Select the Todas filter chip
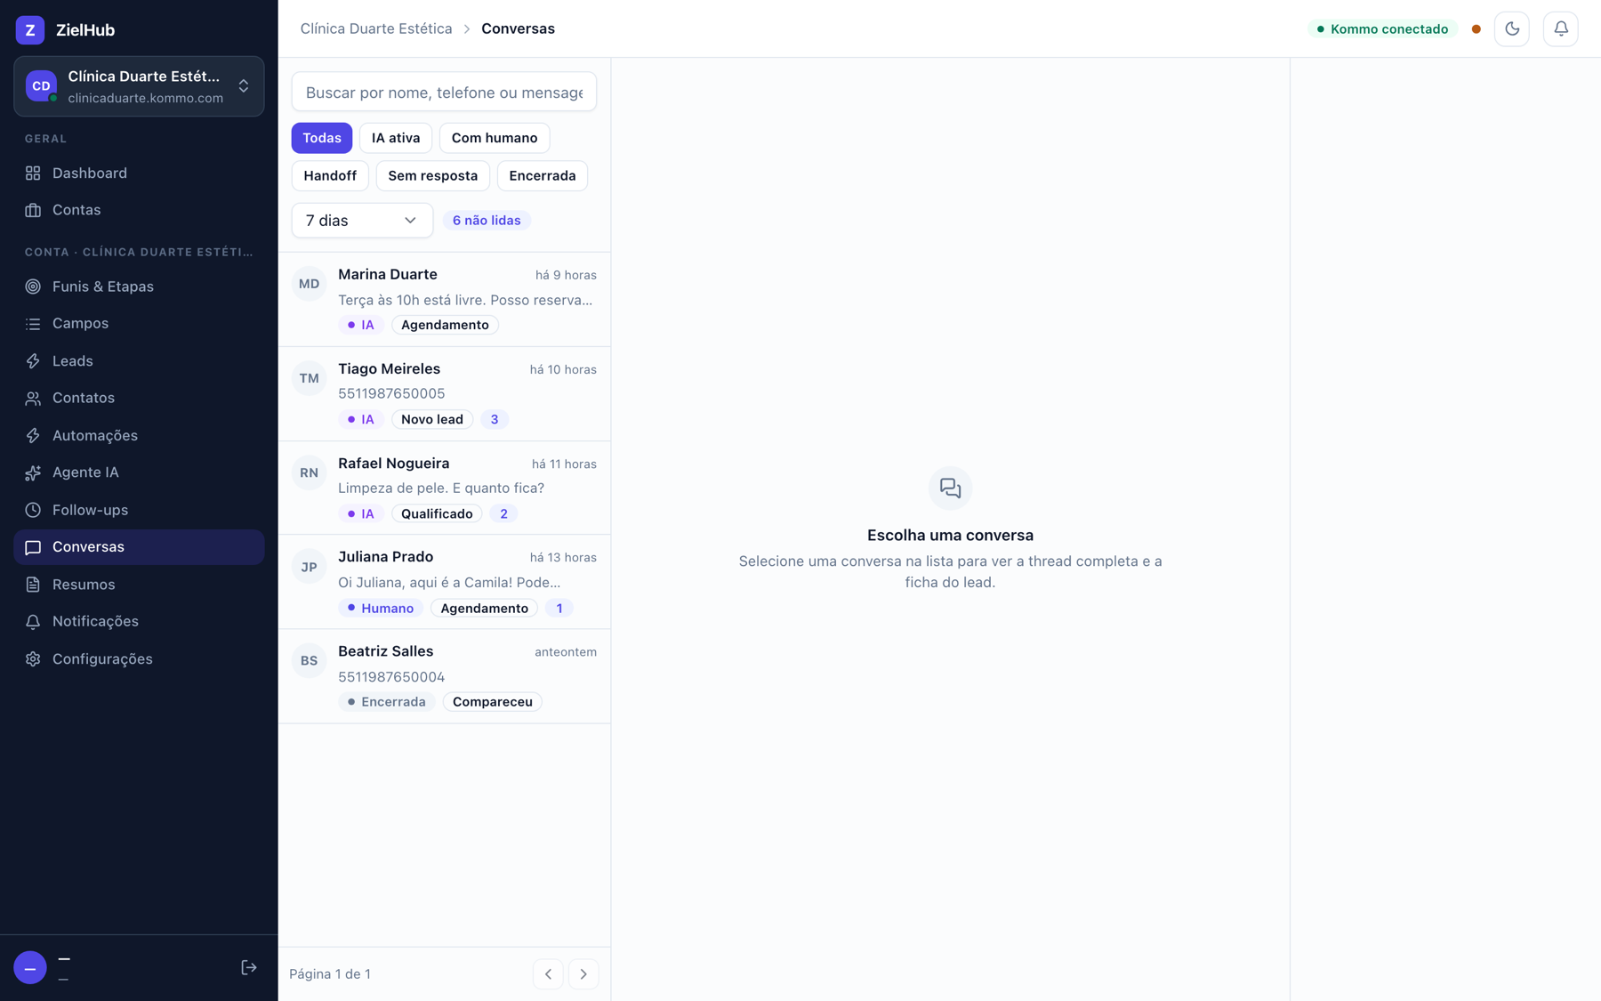The width and height of the screenshot is (1601, 1001). pos(322,138)
